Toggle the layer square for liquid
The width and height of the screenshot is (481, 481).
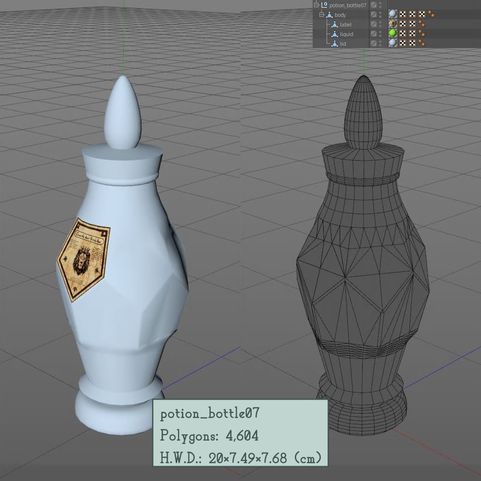pyautogui.click(x=373, y=34)
